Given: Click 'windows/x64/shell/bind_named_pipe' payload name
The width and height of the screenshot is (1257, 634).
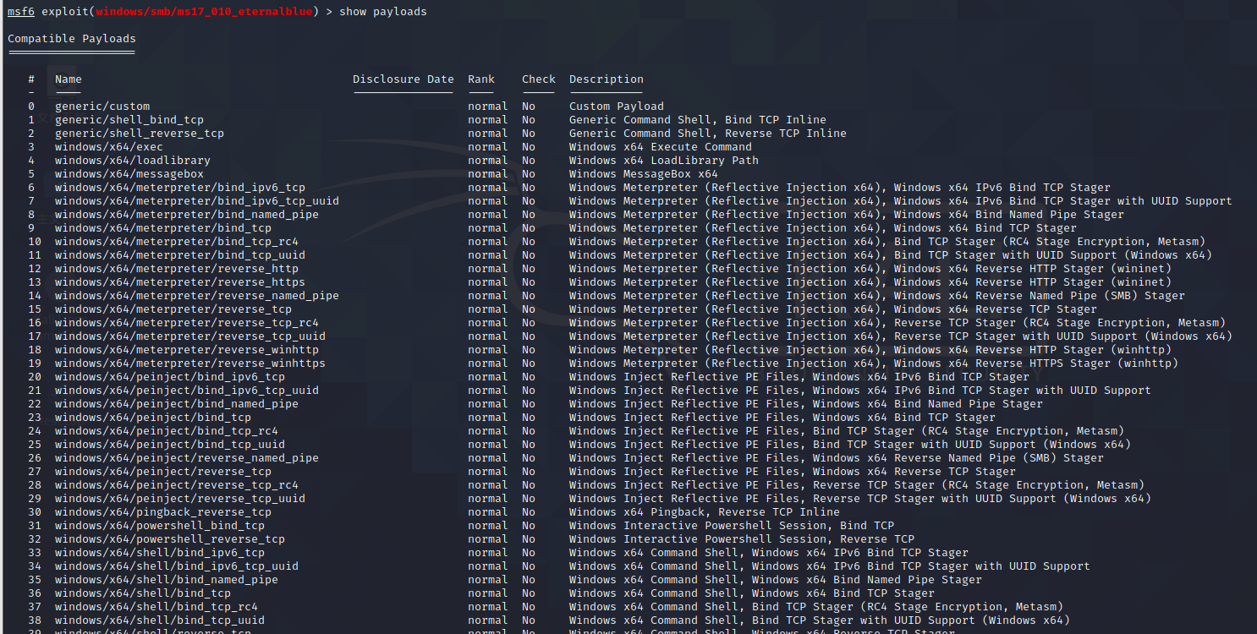Looking at the screenshot, I should coord(167,580).
